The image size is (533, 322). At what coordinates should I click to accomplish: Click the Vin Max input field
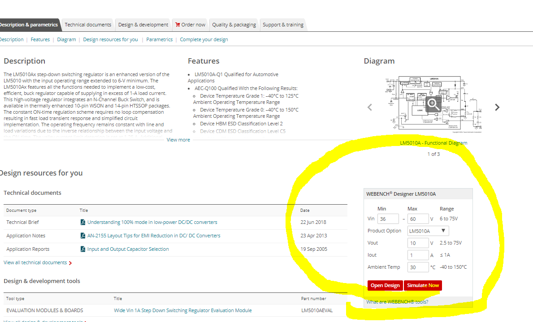418,219
